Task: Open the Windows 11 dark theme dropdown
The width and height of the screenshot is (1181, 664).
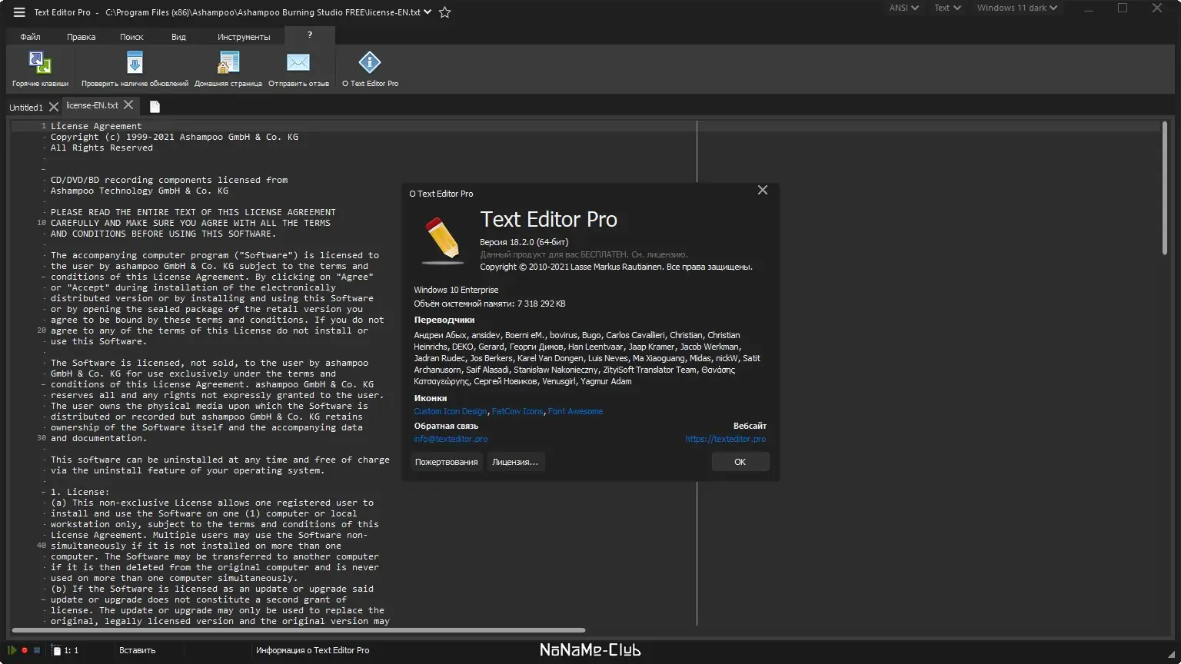Action: 1017,8
